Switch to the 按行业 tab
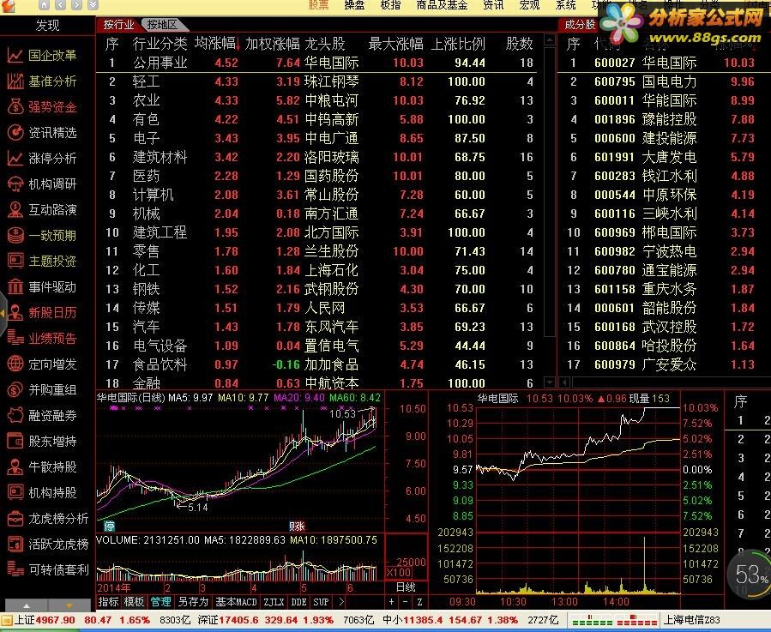 coord(118,25)
